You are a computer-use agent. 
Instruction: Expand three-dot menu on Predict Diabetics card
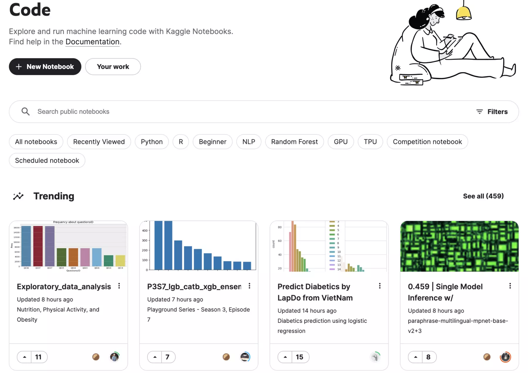pyautogui.click(x=380, y=286)
